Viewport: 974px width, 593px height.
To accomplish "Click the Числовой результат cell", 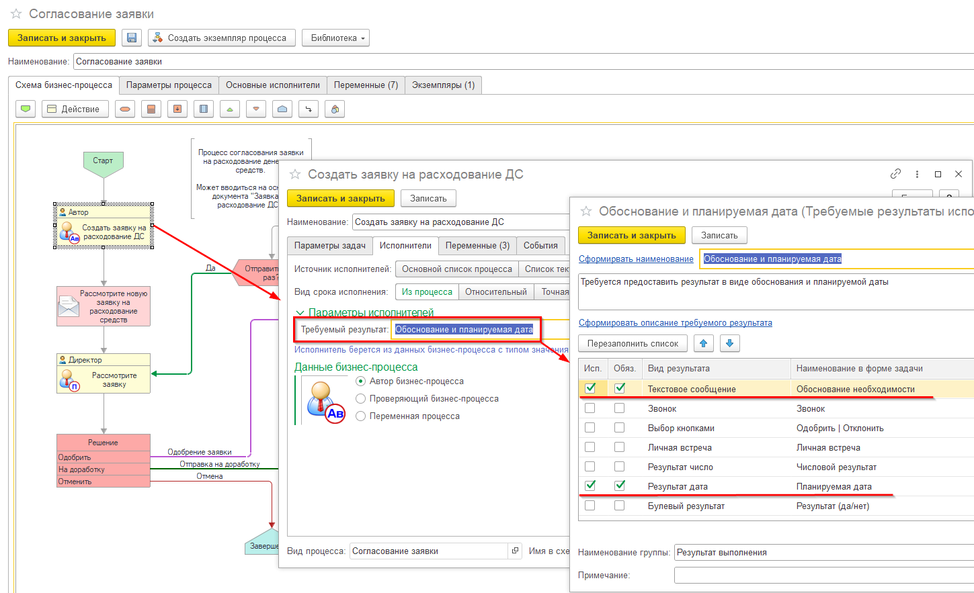I will (882, 467).
